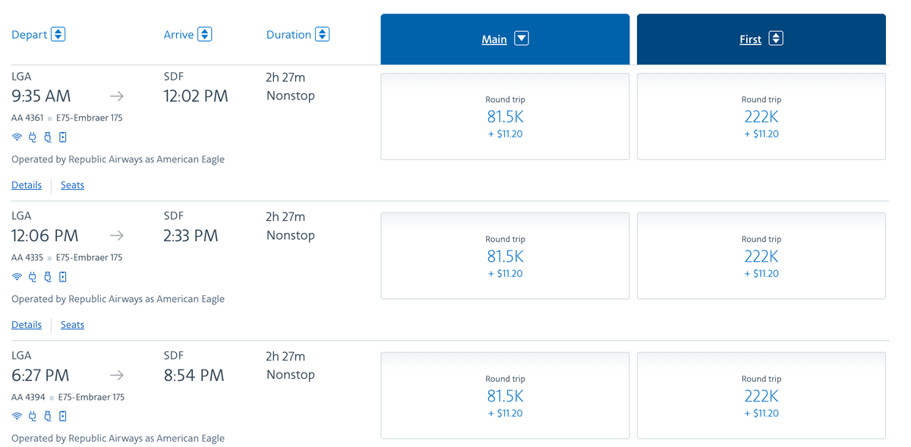Screen dimensions: 911x447
Task: Sort flights by departure time
Action: [x=58, y=34]
